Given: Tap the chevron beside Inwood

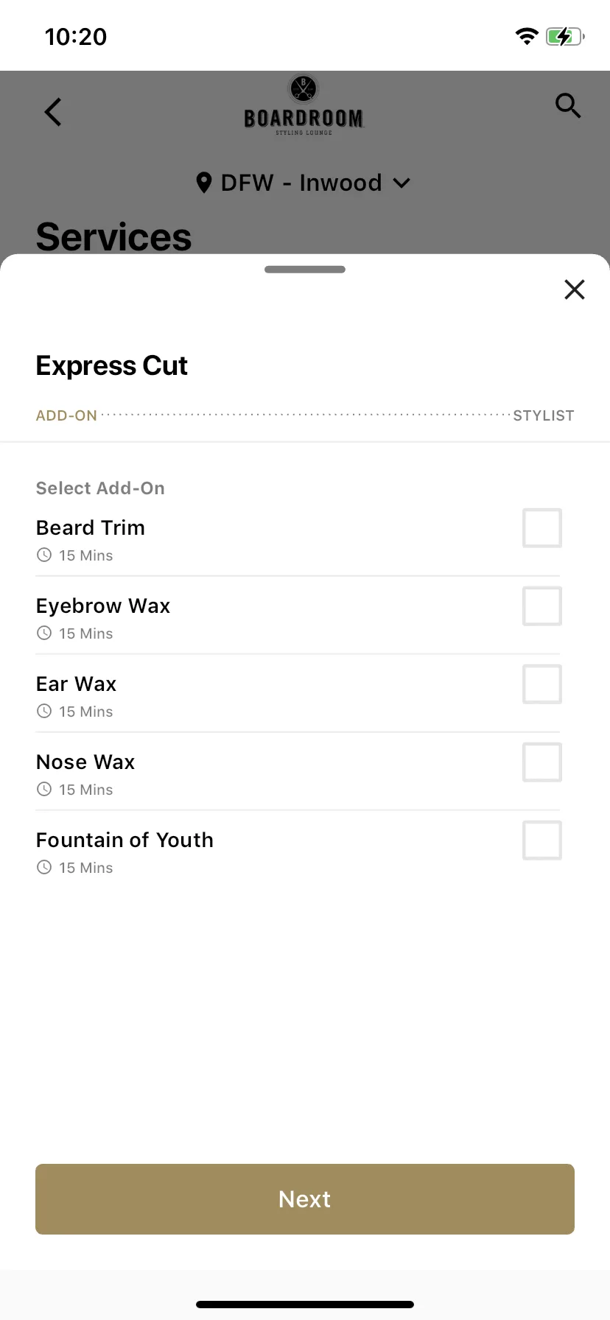Looking at the screenshot, I should click(402, 183).
